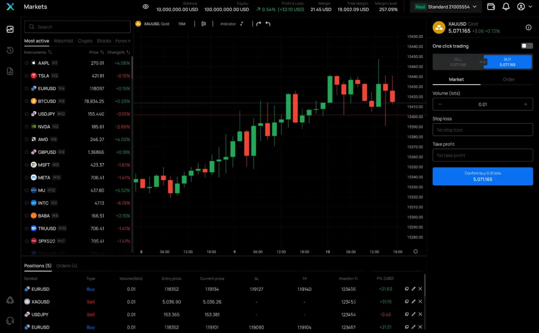The image size is (539, 333).
Task: Select the Order tab in trade panel
Action: 508,79
